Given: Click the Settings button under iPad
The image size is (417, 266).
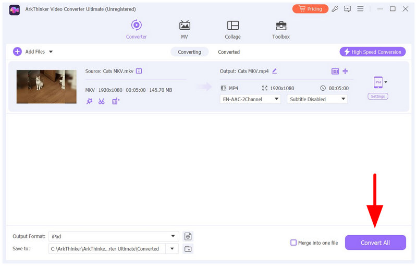Looking at the screenshot, I should (x=378, y=96).
